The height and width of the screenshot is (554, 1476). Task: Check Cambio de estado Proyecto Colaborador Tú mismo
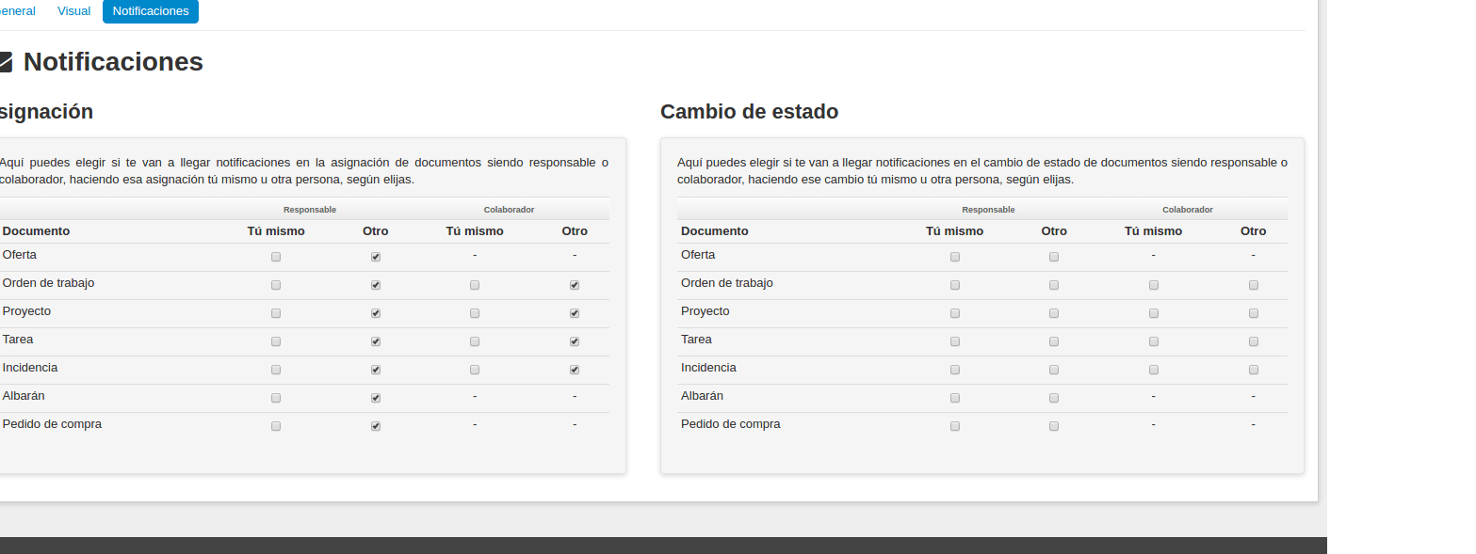point(1154,313)
